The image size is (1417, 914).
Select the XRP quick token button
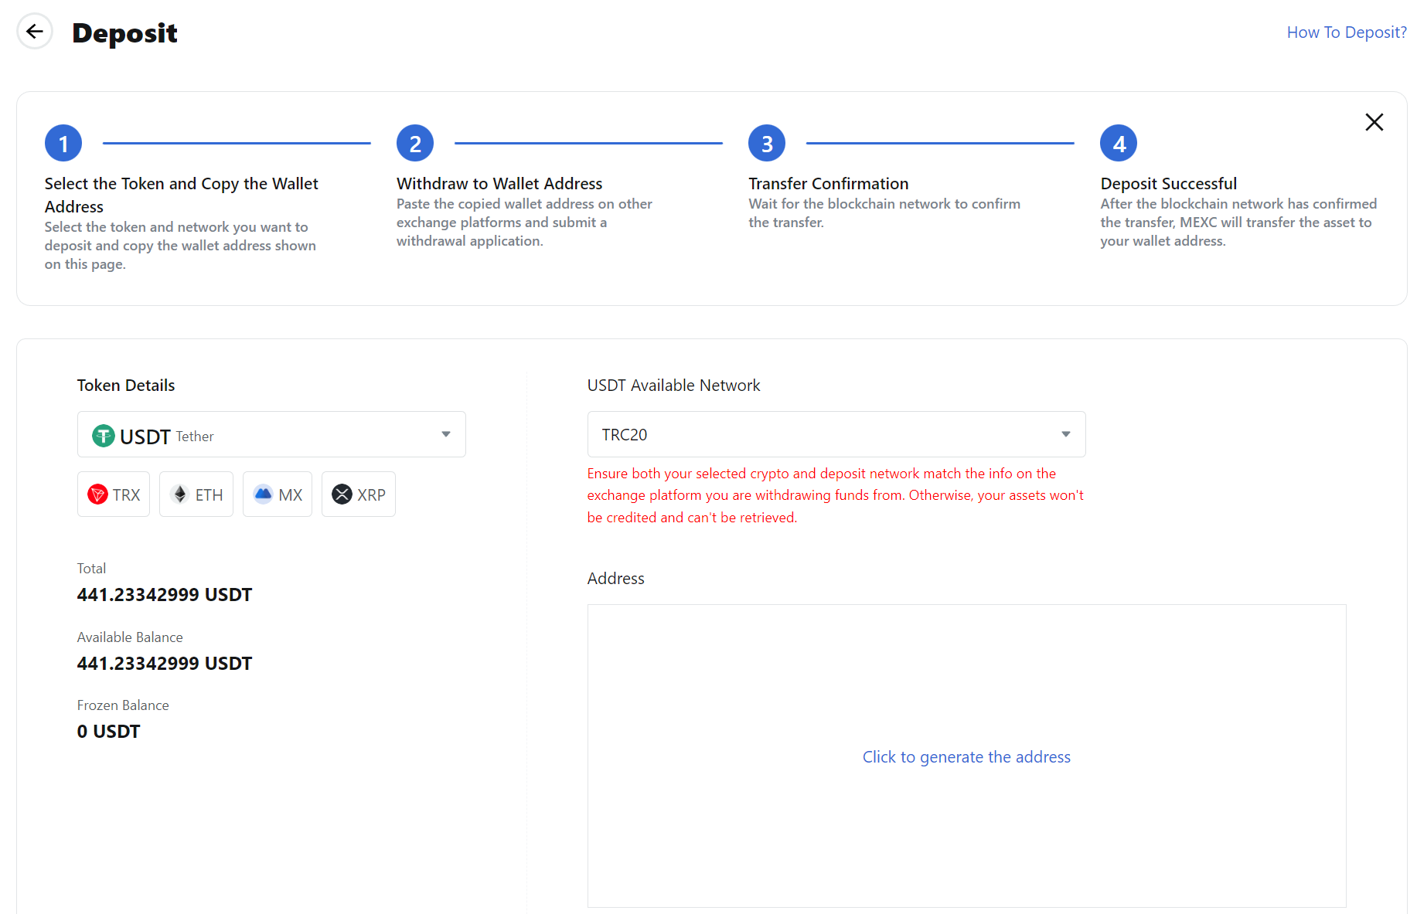359,494
